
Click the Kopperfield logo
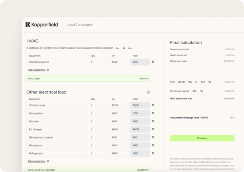(41, 25)
